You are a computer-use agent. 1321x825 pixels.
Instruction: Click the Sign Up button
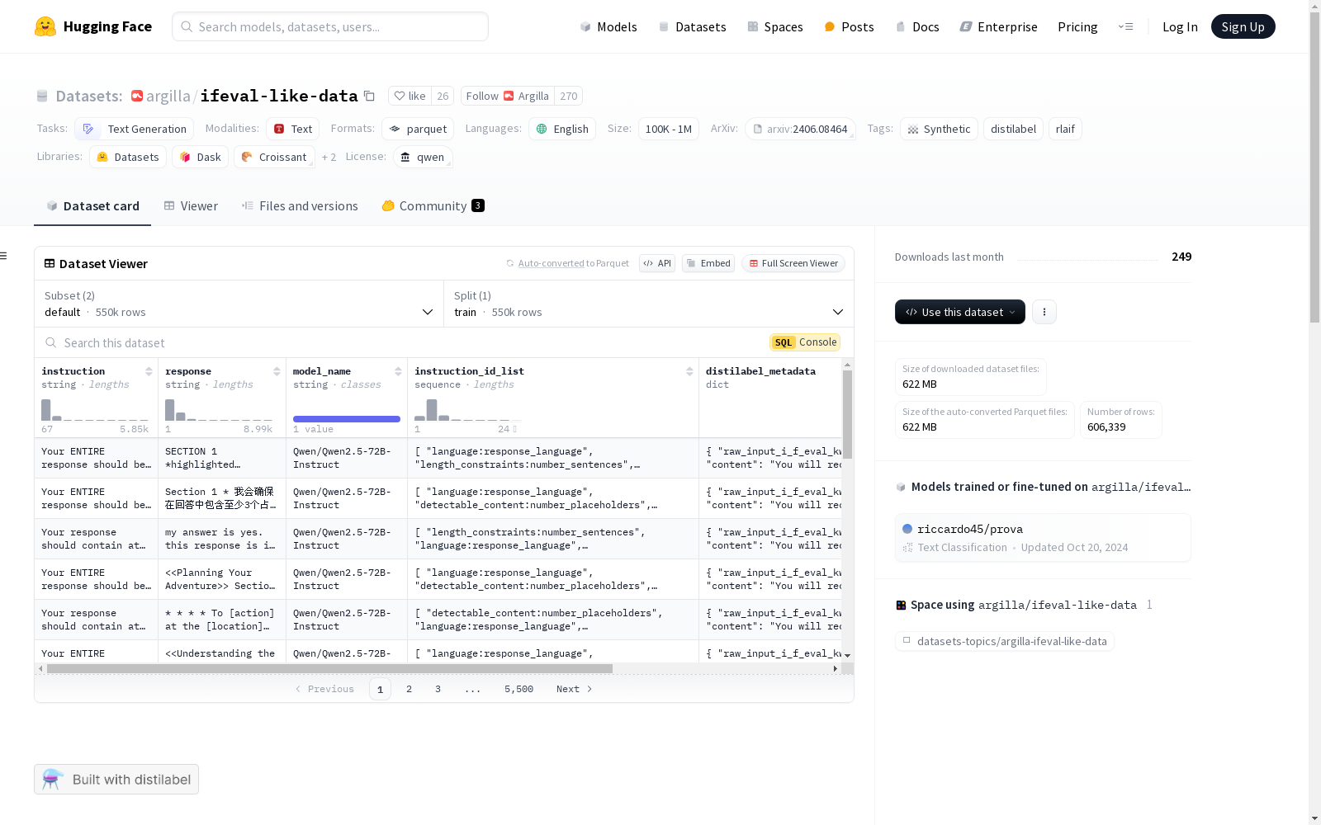coord(1243,26)
